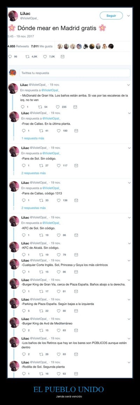Retweet the Fnac de Callao tweet
This screenshot has width=140, height=405.
41,131
